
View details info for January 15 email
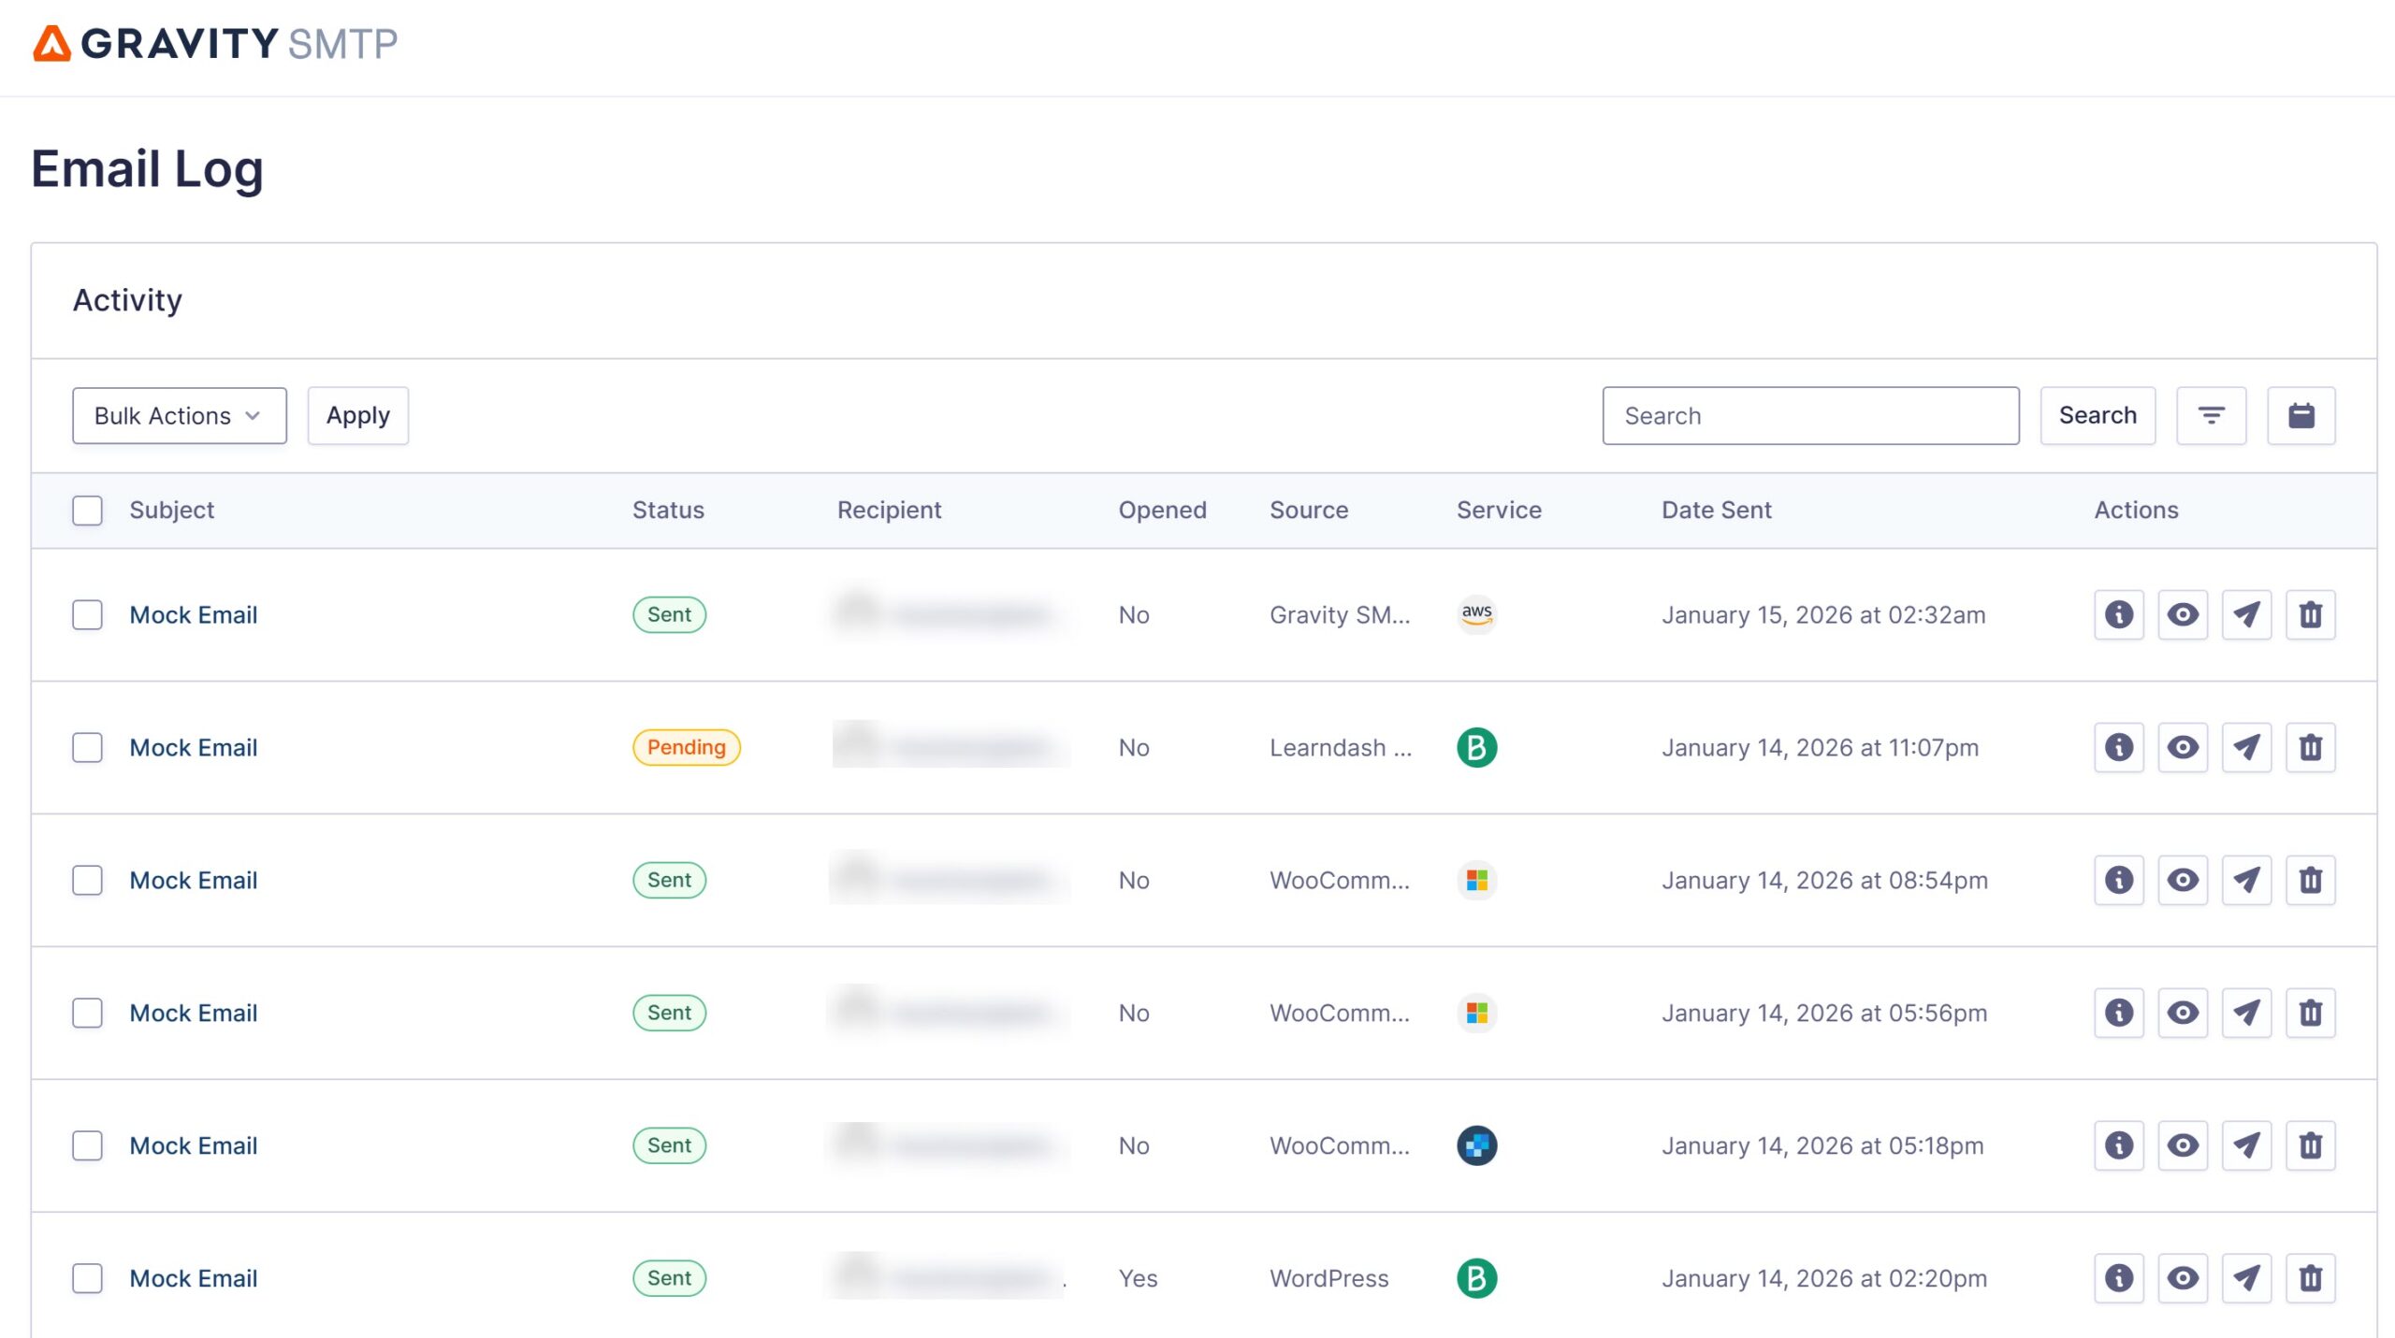2118,614
